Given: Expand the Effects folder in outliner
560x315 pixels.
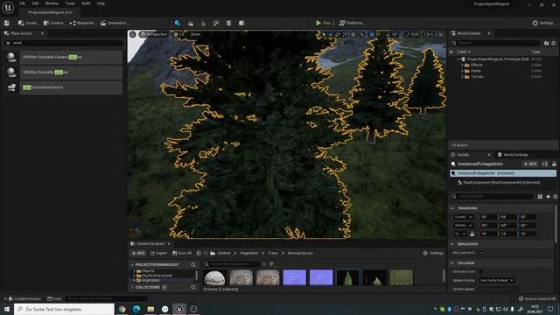Looking at the screenshot, I should click(462, 65).
